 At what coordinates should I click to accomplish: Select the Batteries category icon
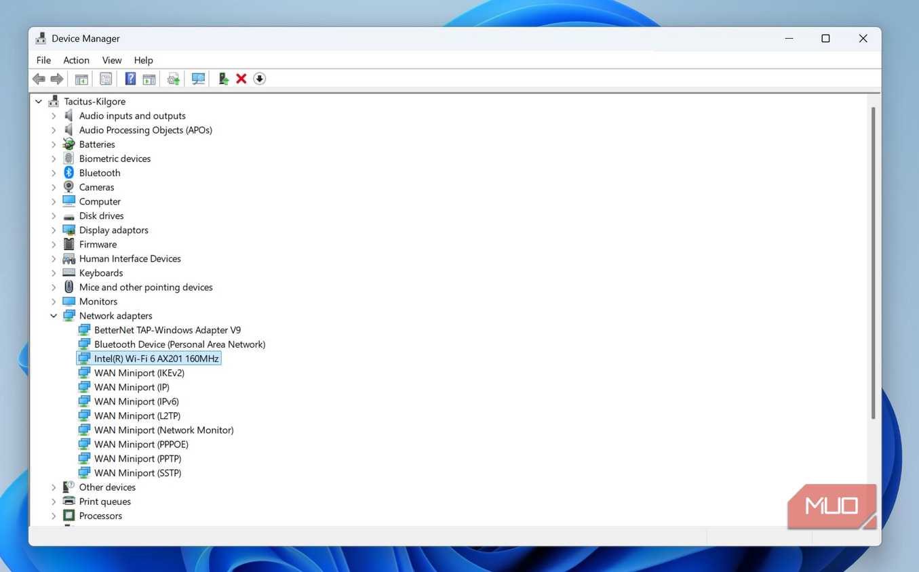tap(69, 144)
